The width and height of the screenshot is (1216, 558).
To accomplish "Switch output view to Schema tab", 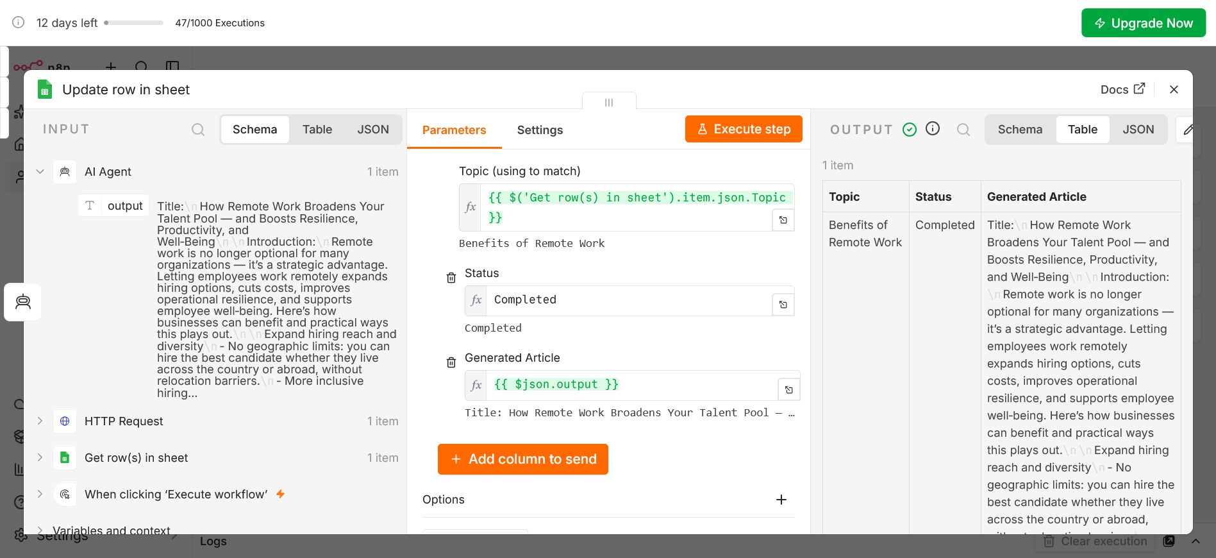I will tap(1020, 130).
